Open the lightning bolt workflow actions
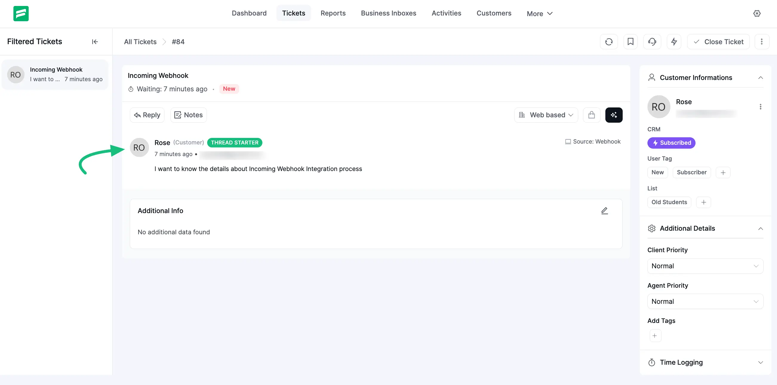 point(674,41)
